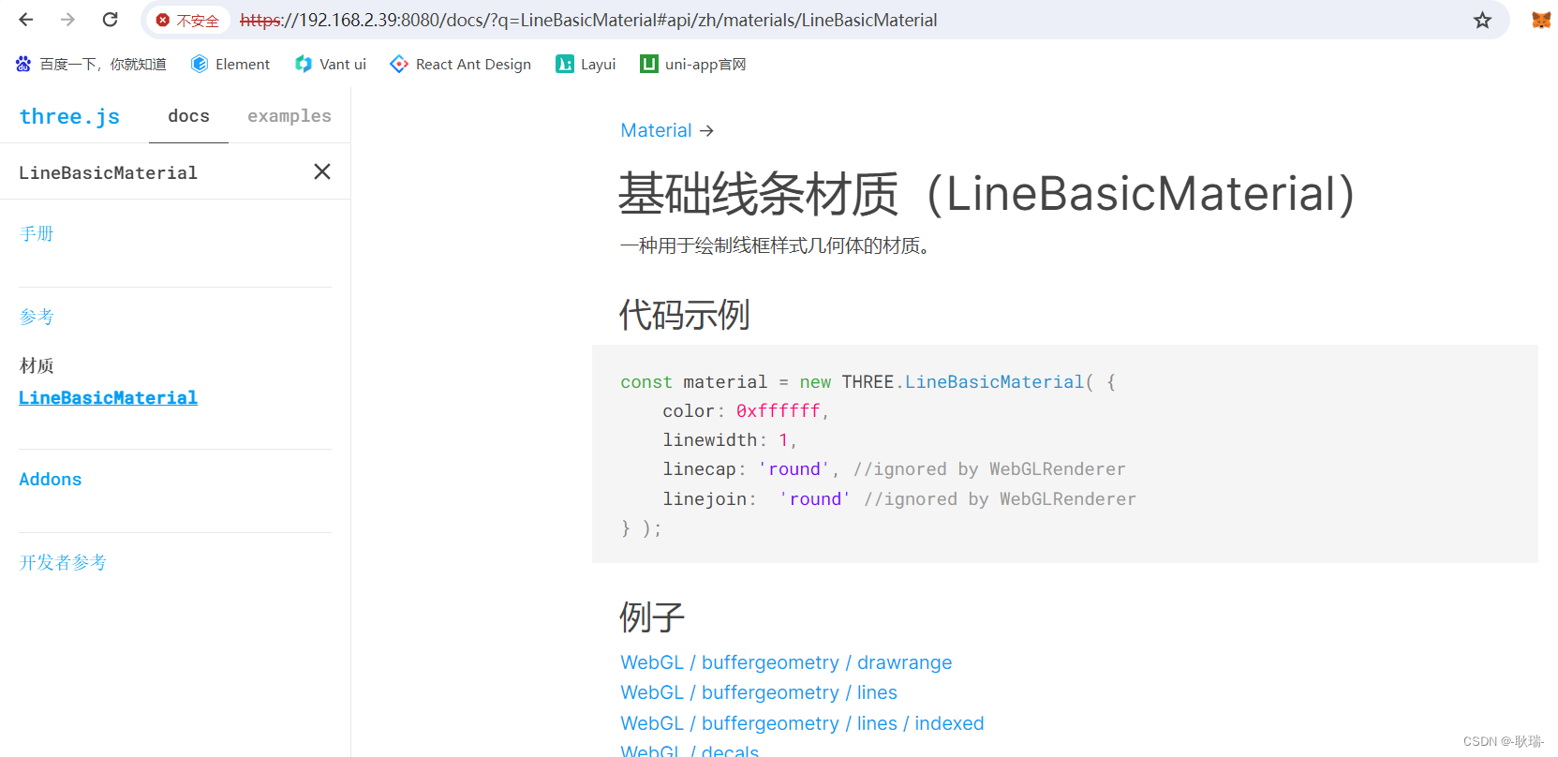1558x757 pixels.
Task: Bookmark this page with the star icon
Action: click(x=1482, y=20)
